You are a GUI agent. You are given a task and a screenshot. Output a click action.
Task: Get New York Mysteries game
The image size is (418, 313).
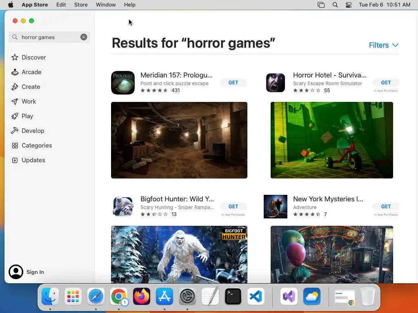tap(386, 206)
